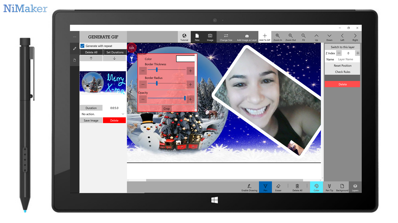Click Reset Position button
The width and height of the screenshot is (398, 223).
(342, 66)
